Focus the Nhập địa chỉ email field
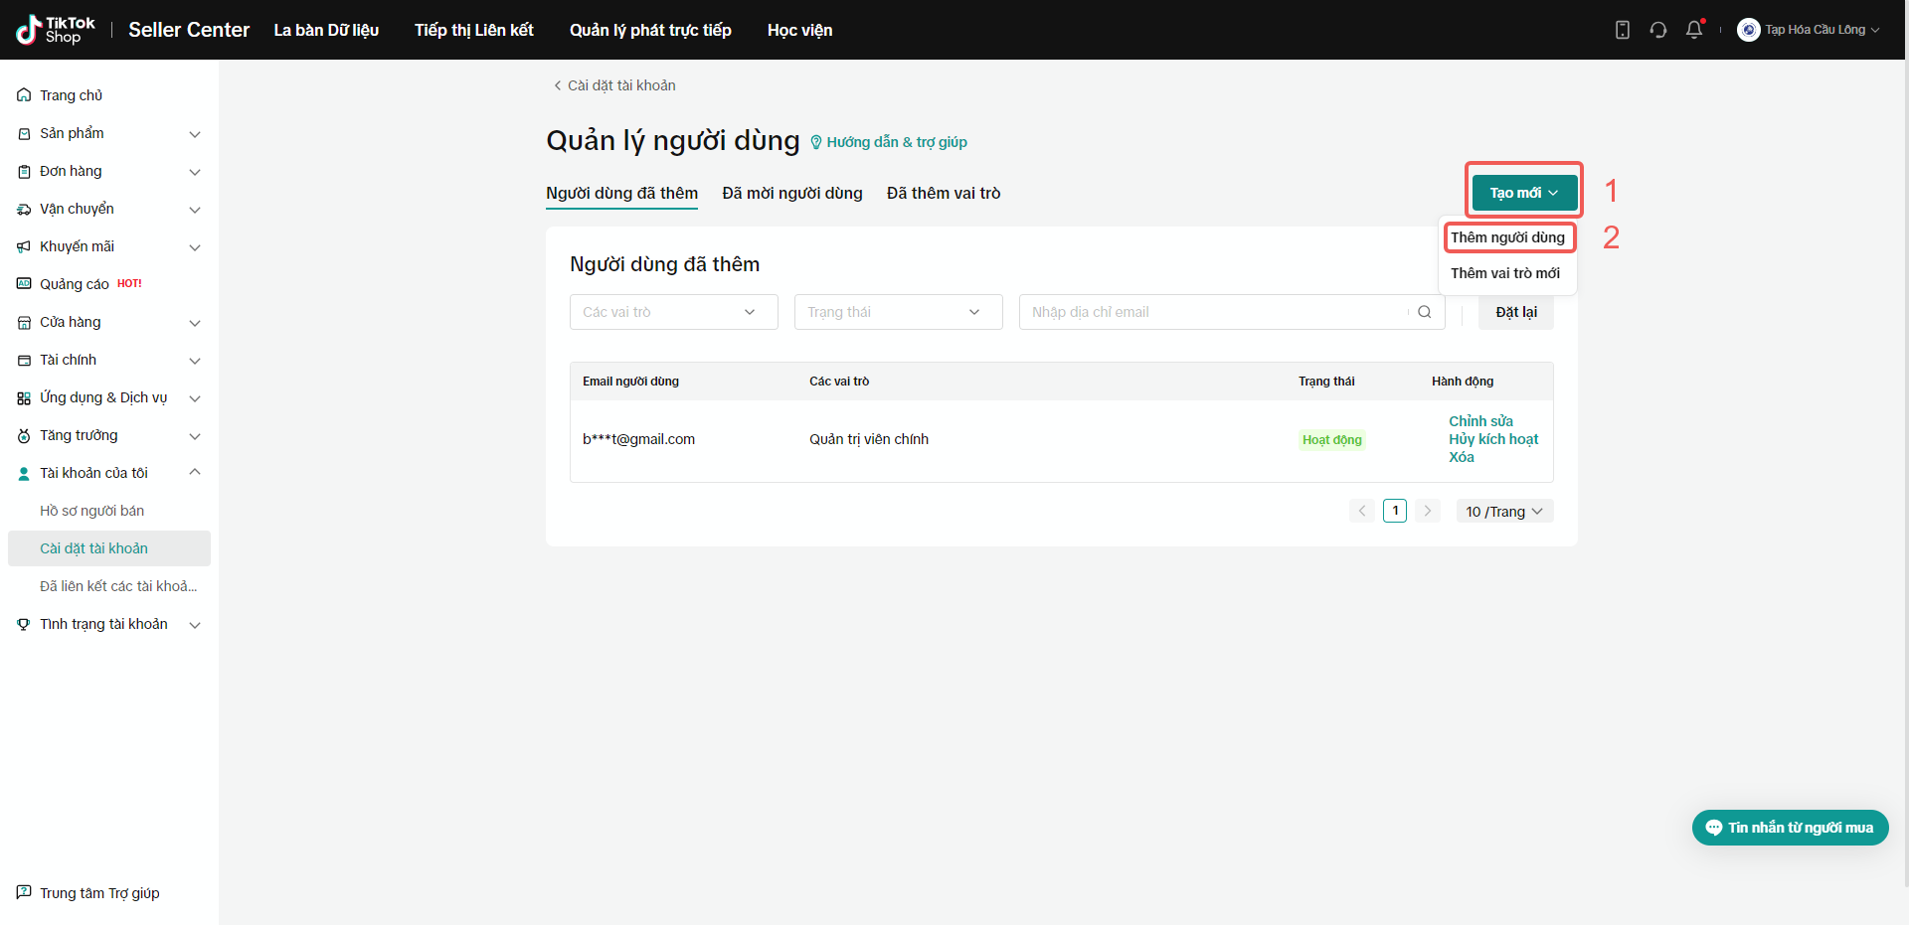Image resolution: width=1909 pixels, height=925 pixels. [1213, 312]
